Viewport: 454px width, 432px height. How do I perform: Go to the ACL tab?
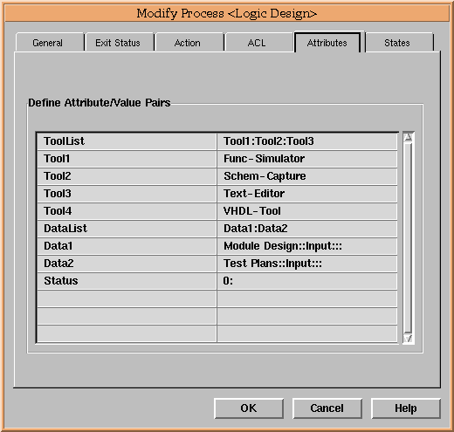tap(257, 43)
